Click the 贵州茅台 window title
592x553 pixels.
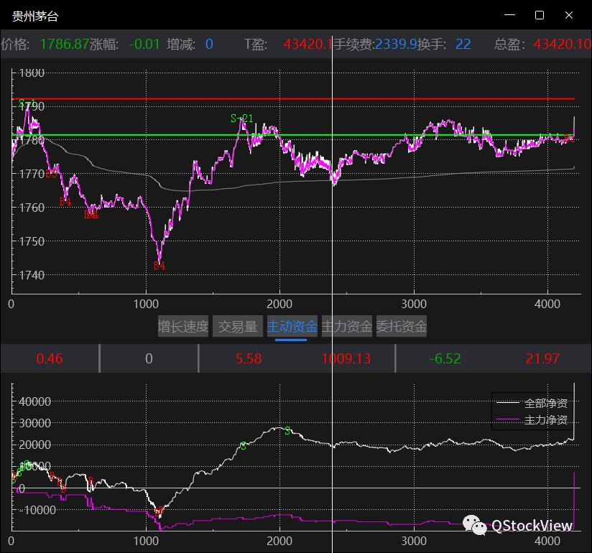click(36, 15)
